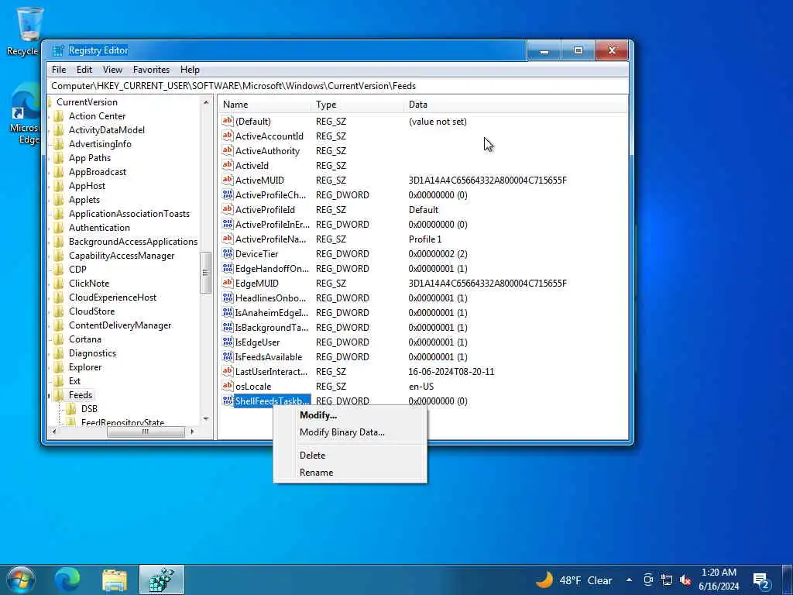Click the IsEdgeUser DWORD value icon

[x=228, y=342]
